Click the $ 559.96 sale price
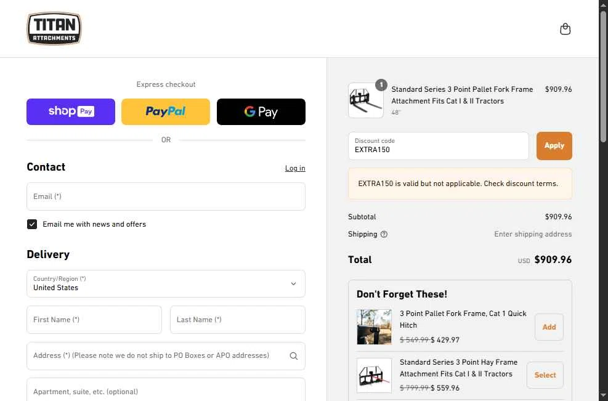The height and width of the screenshot is (401, 608). [445, 388]
